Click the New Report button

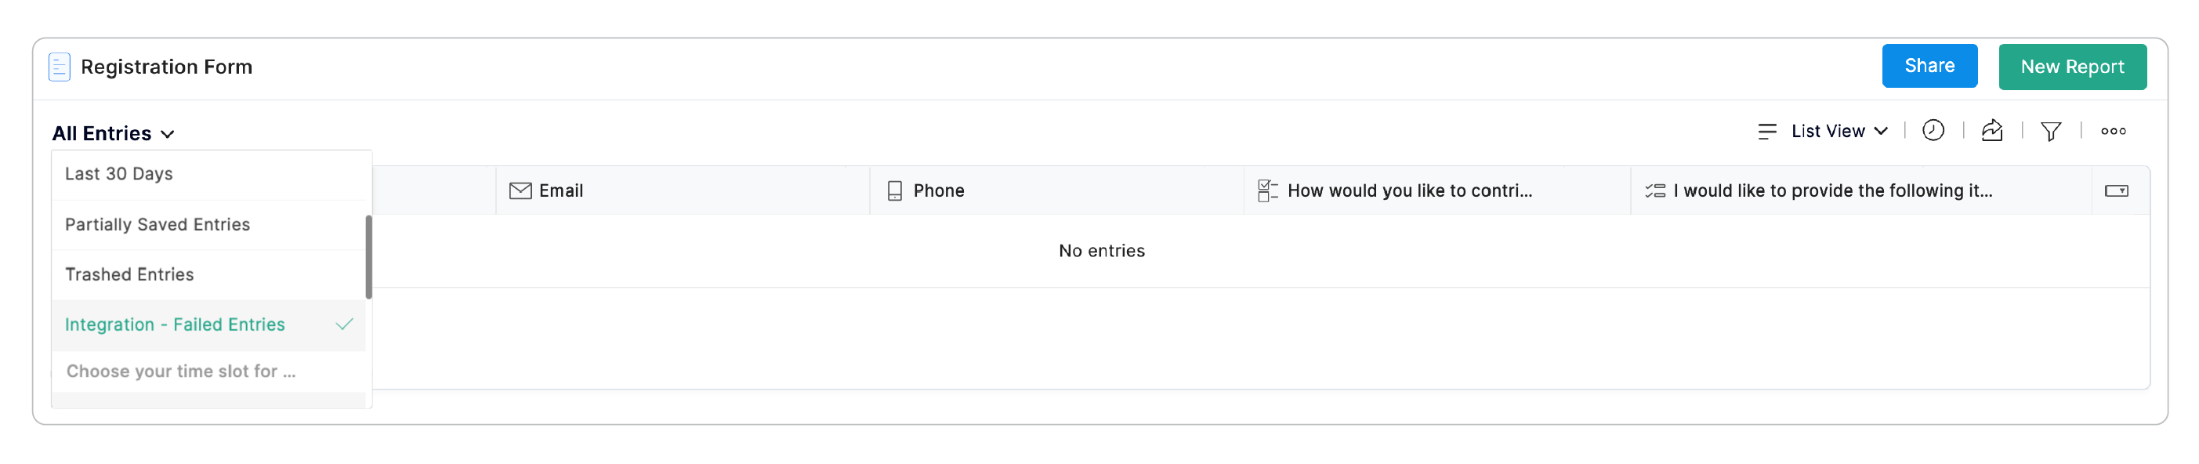pos(2073,66)
